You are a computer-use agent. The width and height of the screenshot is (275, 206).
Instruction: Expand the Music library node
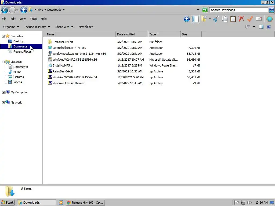point(6,72)
